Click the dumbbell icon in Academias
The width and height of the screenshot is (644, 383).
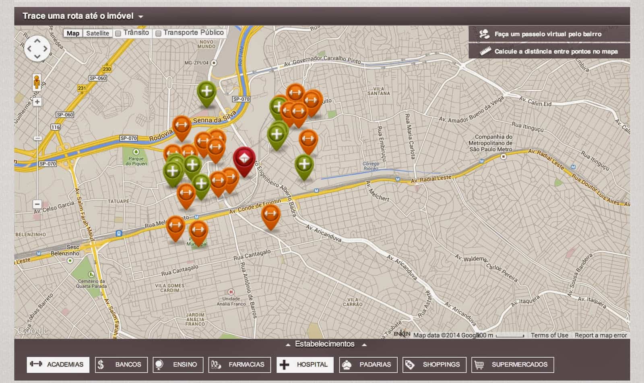coord(36,364)
